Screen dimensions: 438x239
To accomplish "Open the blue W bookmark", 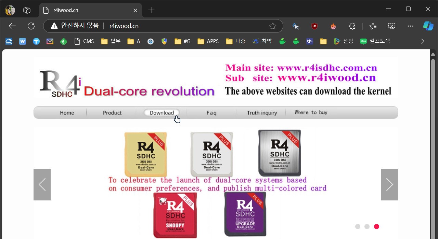I will tap(23, 41).
